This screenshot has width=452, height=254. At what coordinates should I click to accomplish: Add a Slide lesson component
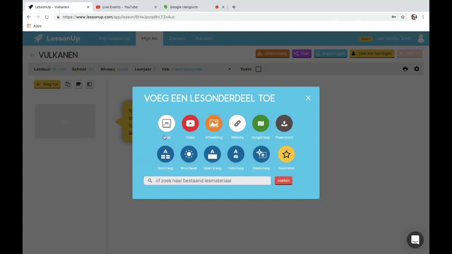point(166,123)
